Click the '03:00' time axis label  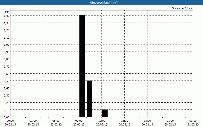[x=33, y=121]
